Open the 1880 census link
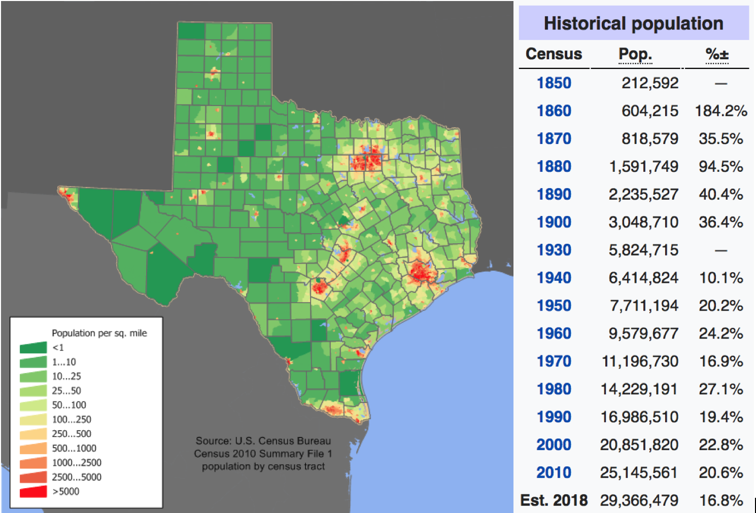 coord(554,167)
